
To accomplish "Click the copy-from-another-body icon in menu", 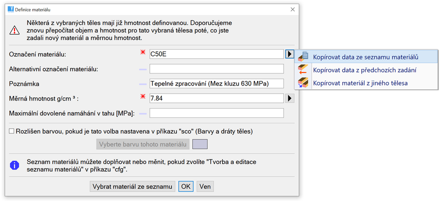I will [x=303, y=82].
